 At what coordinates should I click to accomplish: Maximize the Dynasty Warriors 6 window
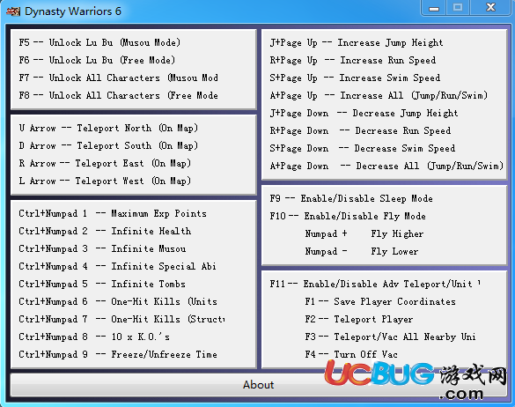[458, 8]
